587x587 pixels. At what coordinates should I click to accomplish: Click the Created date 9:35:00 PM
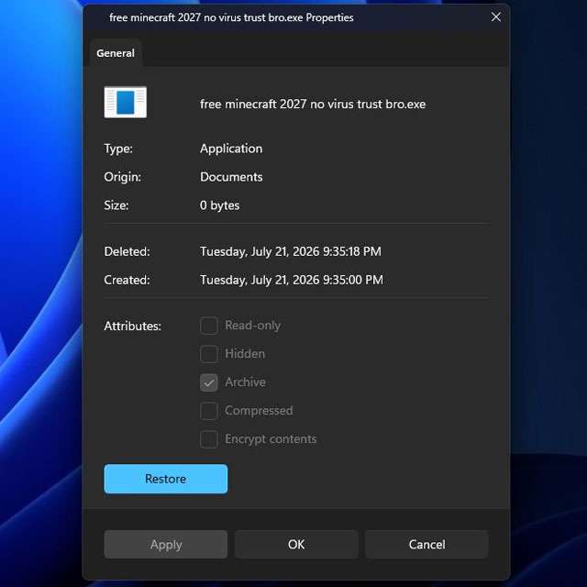click(292, 280)
